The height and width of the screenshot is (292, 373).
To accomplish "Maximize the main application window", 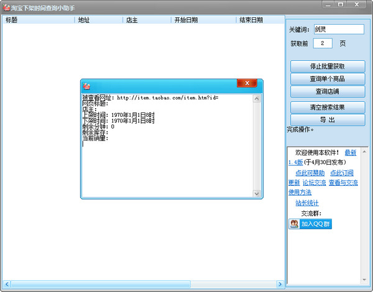I will coord(341,5).
